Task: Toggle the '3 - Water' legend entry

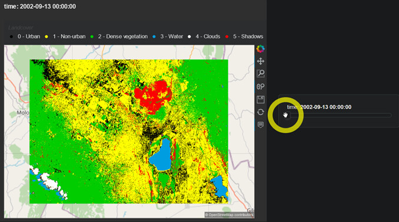Action: point(168,36)
